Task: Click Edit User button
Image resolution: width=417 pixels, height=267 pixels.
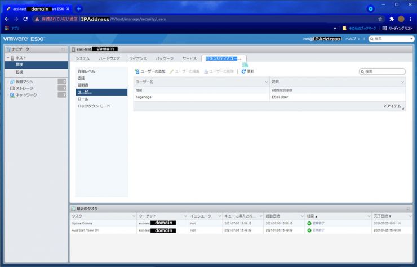Action: [x=185, y=71]
